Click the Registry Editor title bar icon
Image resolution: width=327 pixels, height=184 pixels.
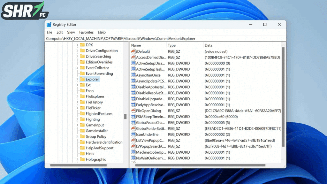point(49,24)
